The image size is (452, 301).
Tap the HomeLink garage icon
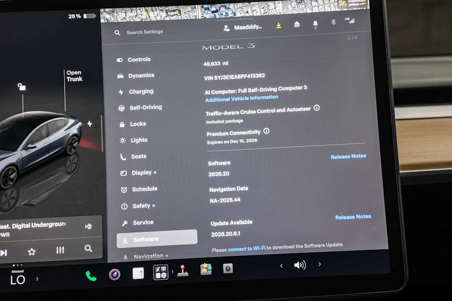[297, 25]
